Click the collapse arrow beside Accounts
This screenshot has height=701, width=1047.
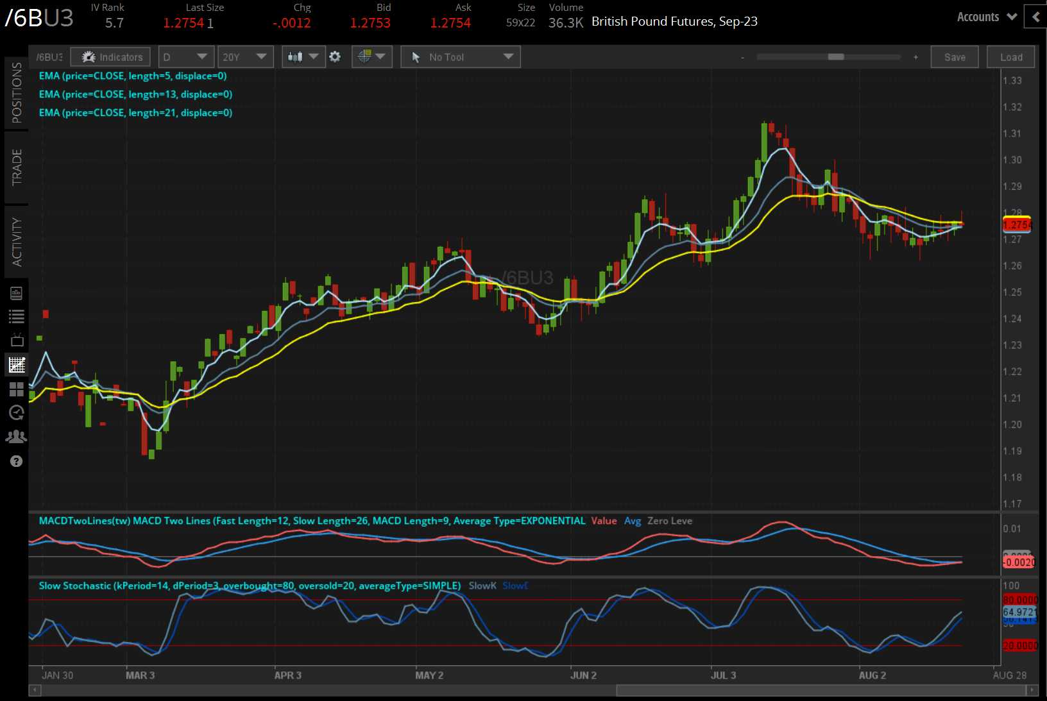point(1035,17)
